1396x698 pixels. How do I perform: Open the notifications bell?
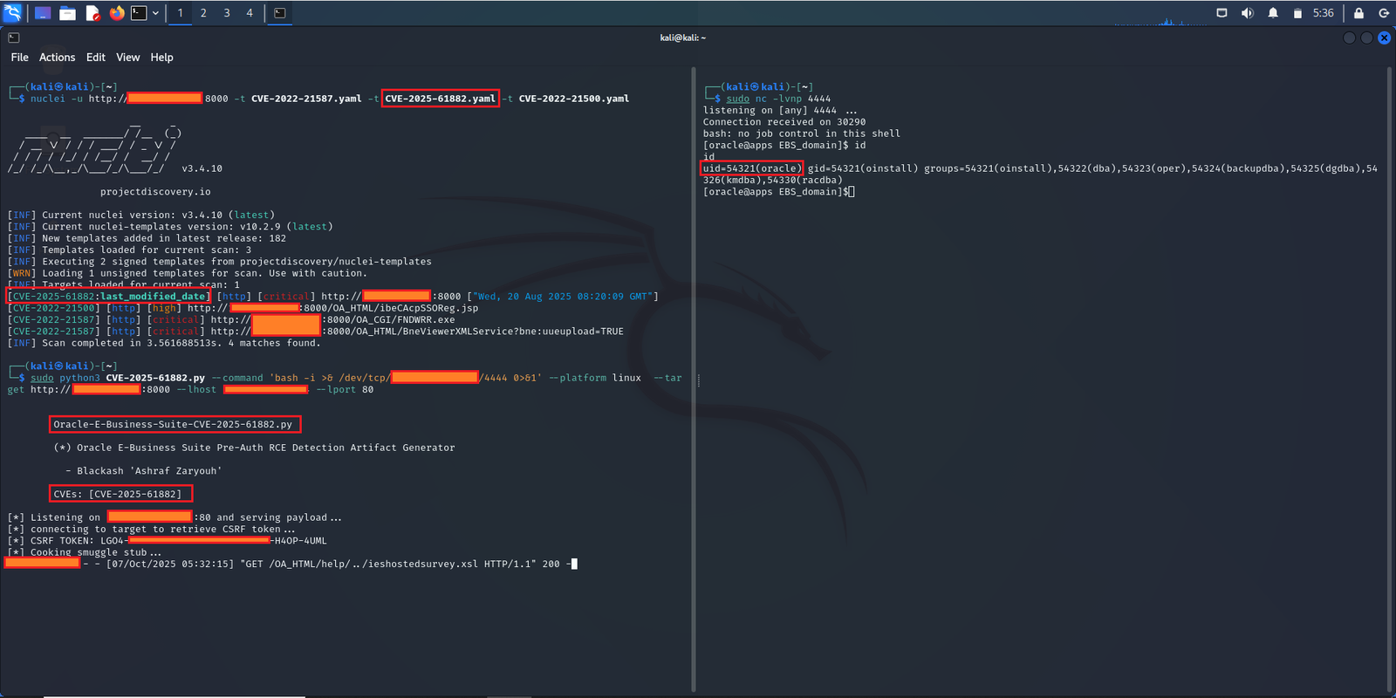click(1273, 13)
